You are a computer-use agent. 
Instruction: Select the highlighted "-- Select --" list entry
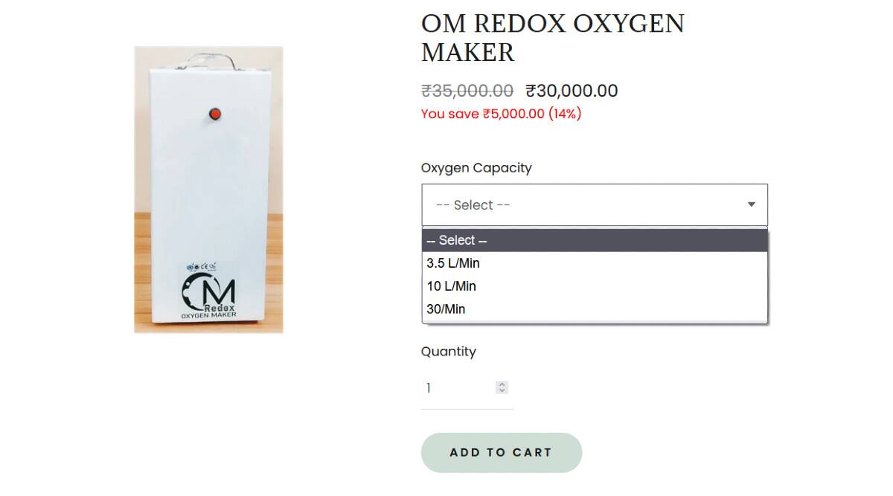pyautogui.click(x=457, y=240)
